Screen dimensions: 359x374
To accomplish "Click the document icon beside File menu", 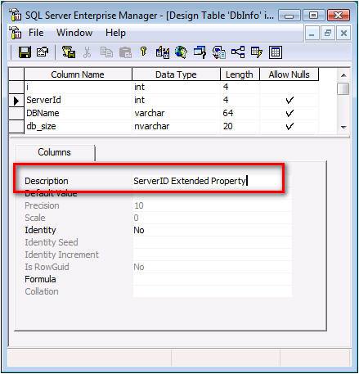I will click(x=16, y=33).
